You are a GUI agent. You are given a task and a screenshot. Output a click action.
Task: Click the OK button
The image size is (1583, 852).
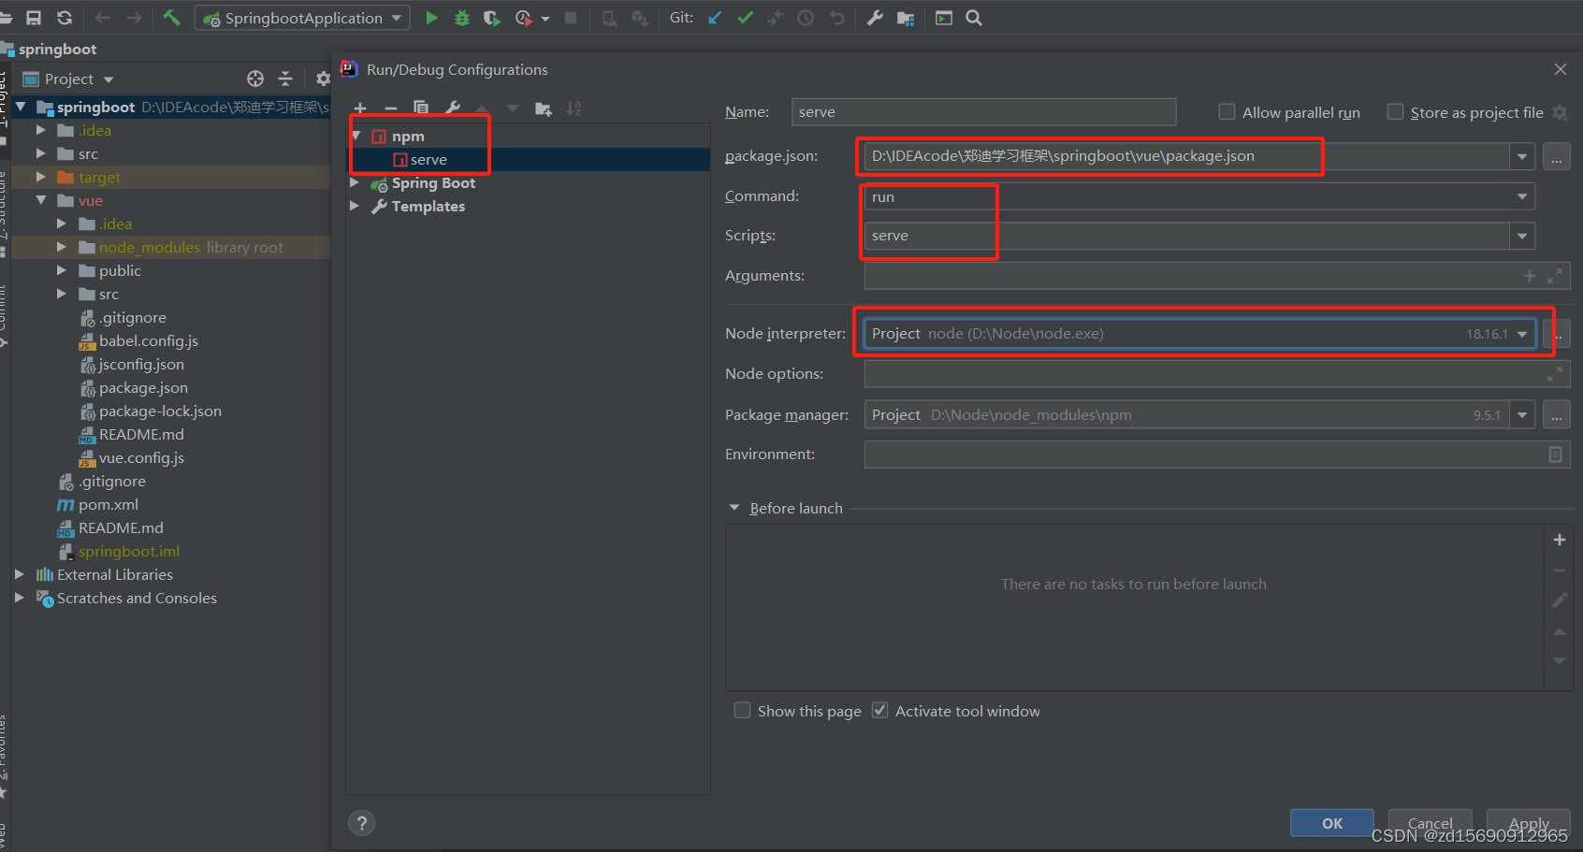(x=1332, y=823)
